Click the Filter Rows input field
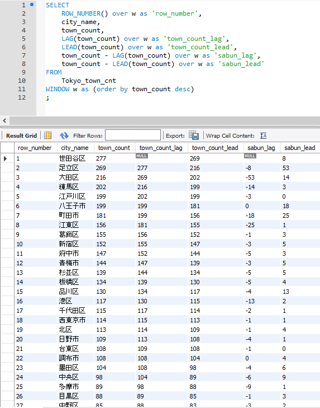This screenshot has height=408, width=320. (x=133, y=135)
